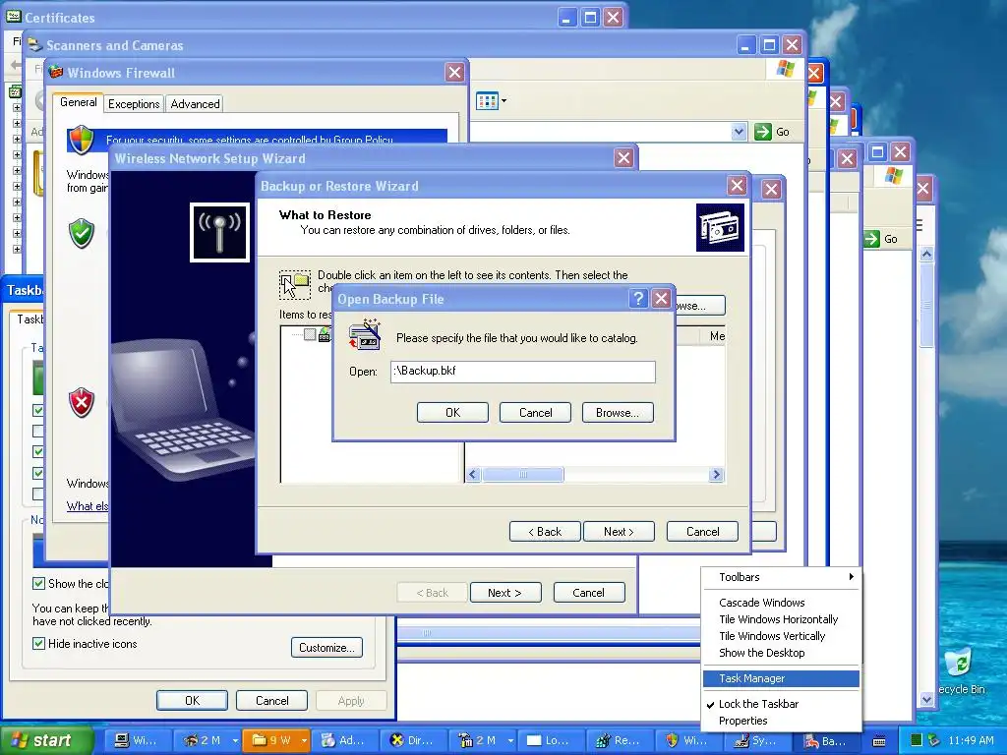Click the green Go arrow in the rightmost background window

click(x=871, y=239)
